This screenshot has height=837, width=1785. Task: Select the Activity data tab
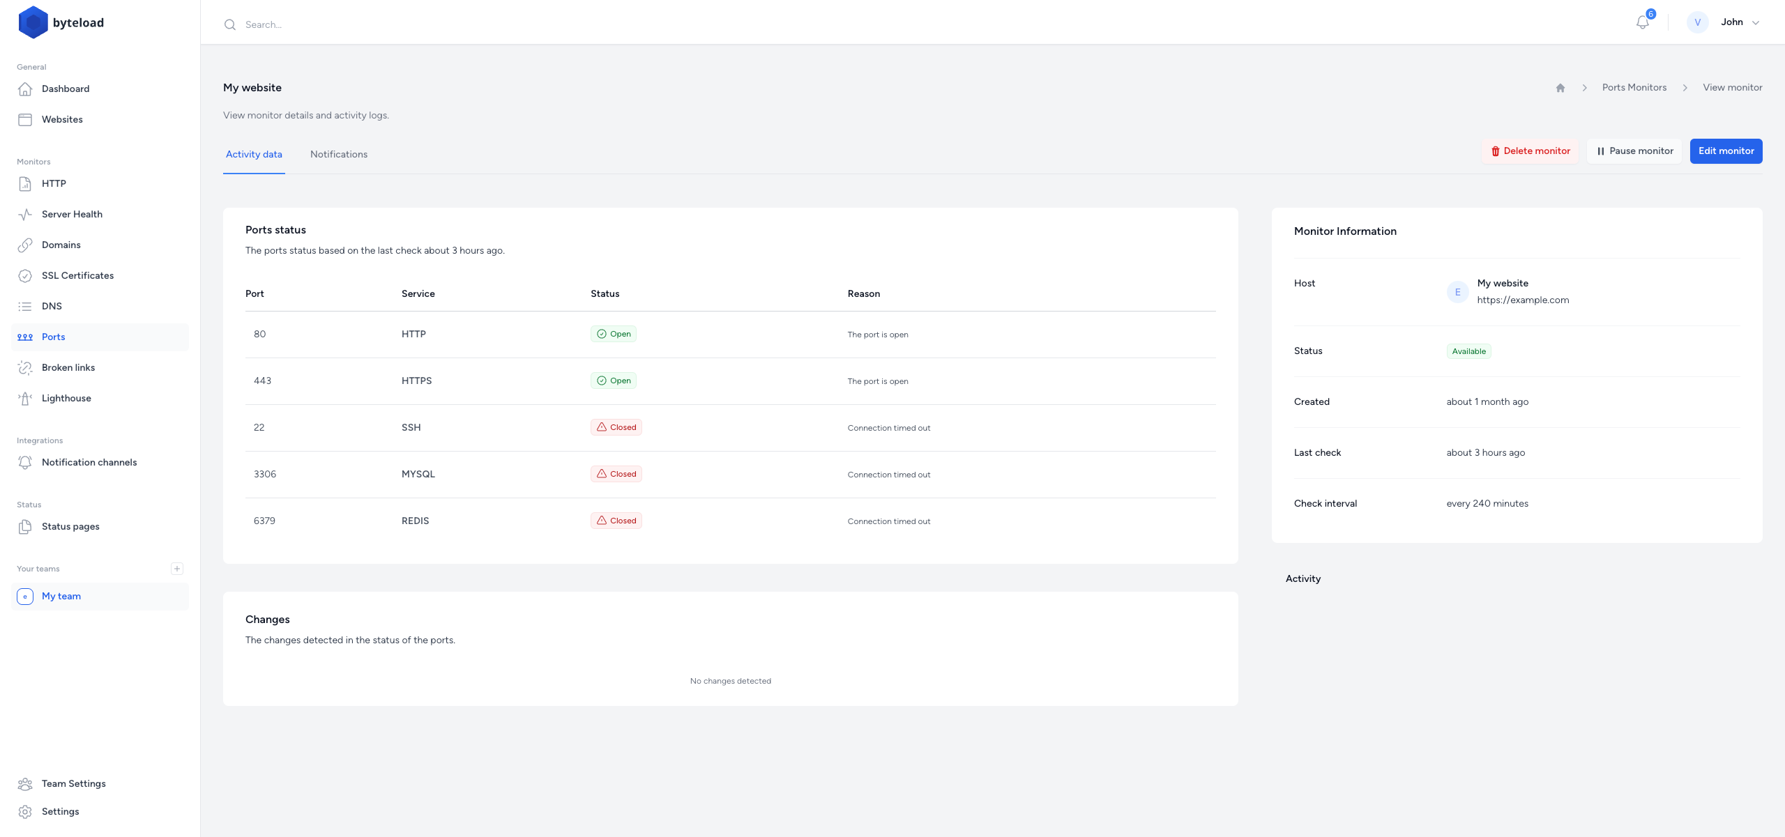254,153
